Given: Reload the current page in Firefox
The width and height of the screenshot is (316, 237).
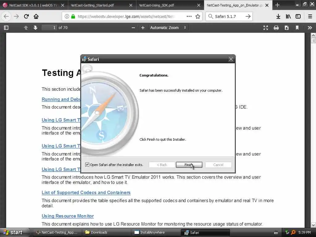Looking at the screenshot, I should click(26, 16).
